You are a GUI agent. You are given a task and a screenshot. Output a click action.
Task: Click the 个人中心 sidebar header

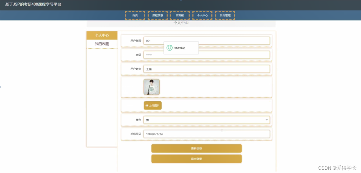coord(101,35)
